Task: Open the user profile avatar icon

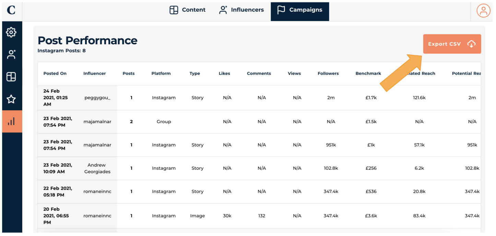Action: [x=483, y=11]
